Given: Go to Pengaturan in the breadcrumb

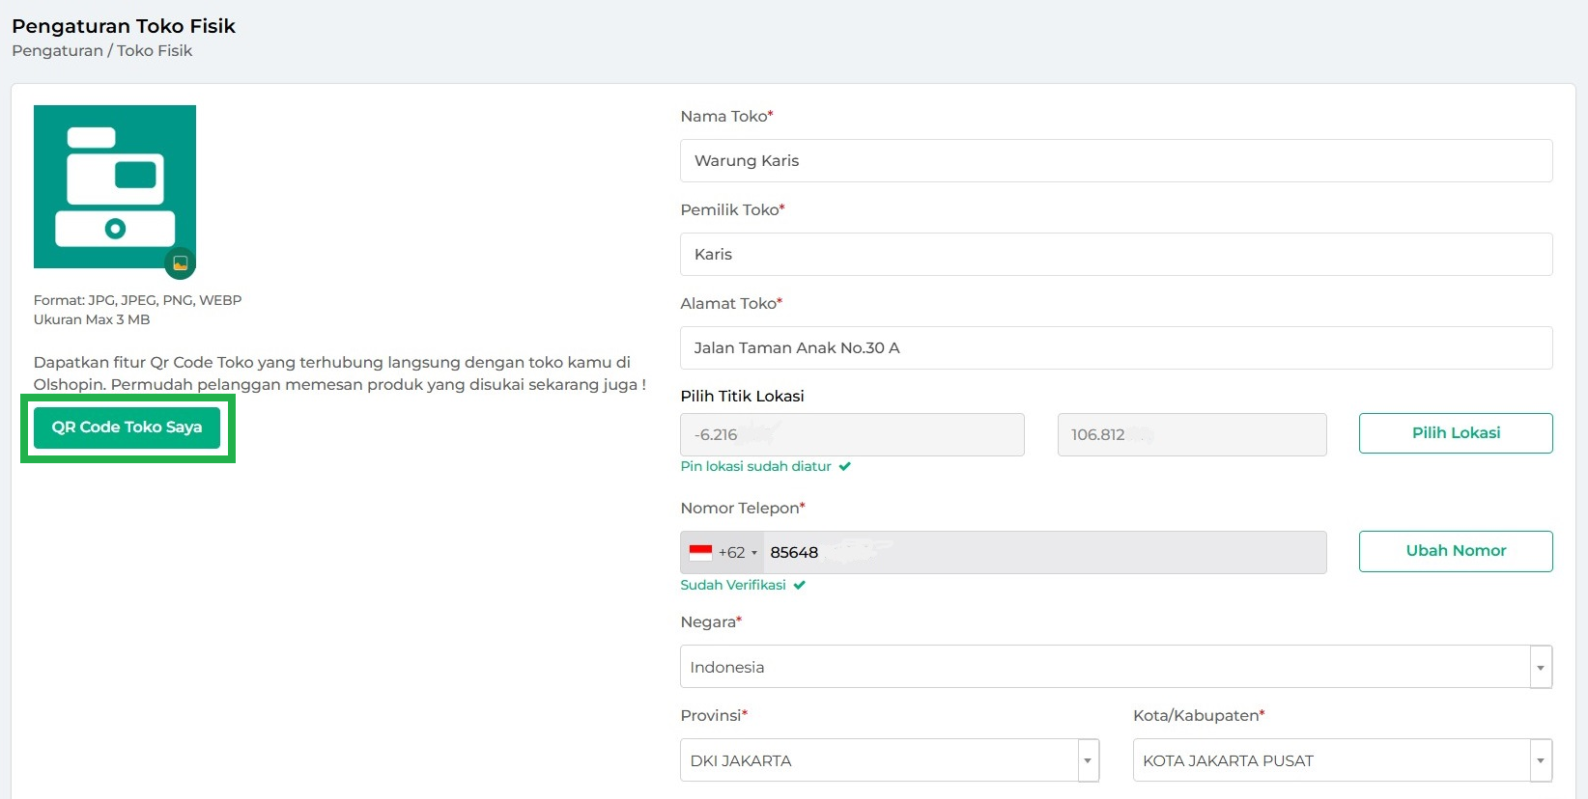Looking at the screenshot, I should pyautogui.click(x=57, y=50).
